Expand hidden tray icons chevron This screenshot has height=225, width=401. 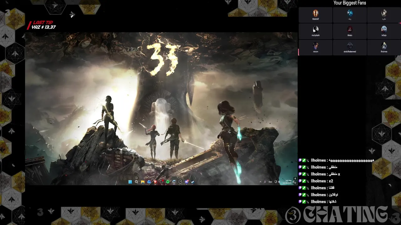click(260, 182)
